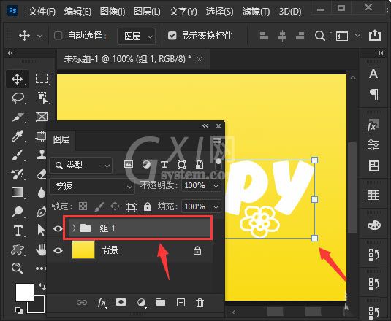Select the Eraser tool

pos(42,174)
